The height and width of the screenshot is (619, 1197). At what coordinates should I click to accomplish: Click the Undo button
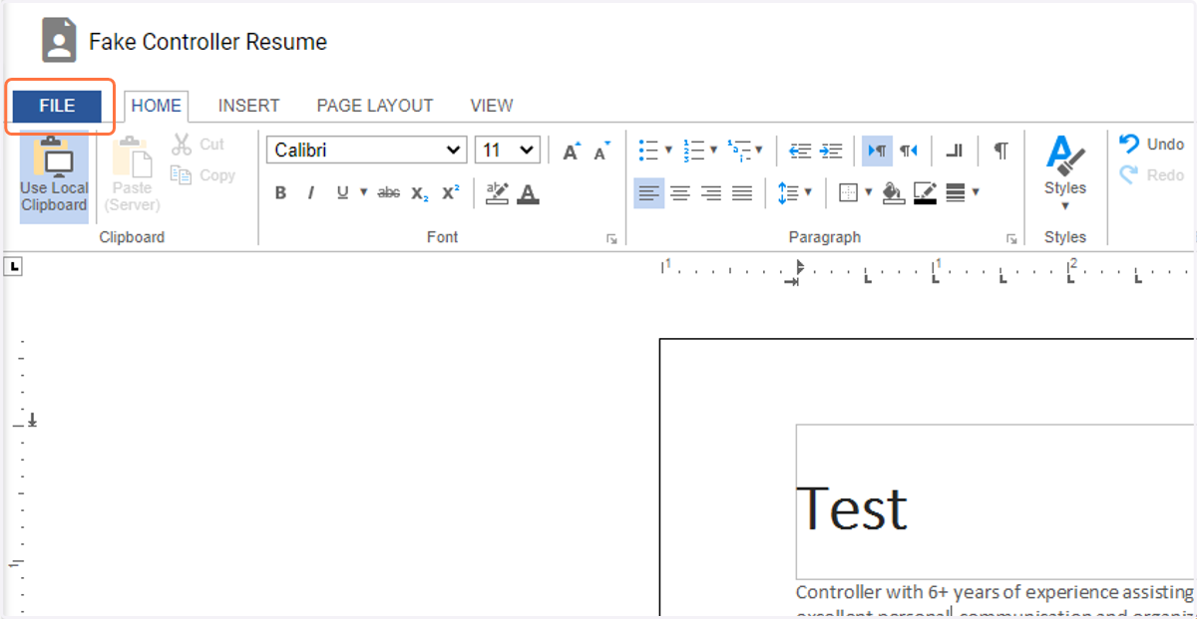[1151, 145]
